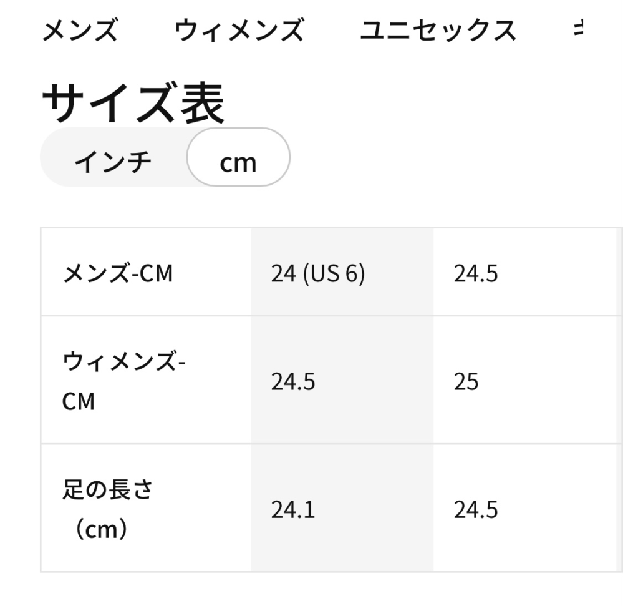The image size is (623, 606).
Task: Switch size units to インチ
Action: pos(113,162)
